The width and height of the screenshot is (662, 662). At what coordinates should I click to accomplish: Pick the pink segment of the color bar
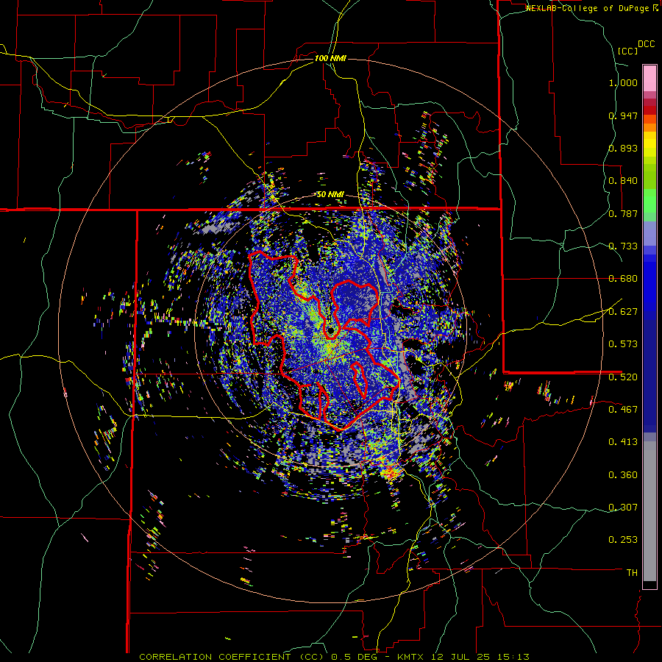click(649, 78)
